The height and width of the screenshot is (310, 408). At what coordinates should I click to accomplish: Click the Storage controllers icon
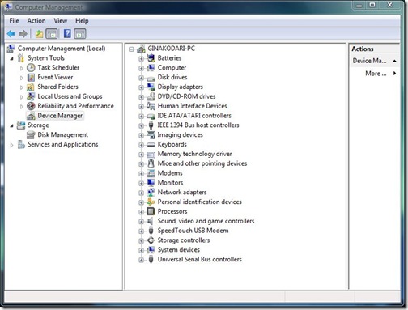point(151,240)
